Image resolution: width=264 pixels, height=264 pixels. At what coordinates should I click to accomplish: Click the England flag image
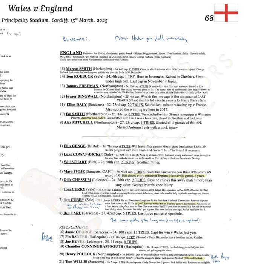coord(226,13)
